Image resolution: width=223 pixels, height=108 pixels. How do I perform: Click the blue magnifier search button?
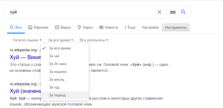coord(184,12)
